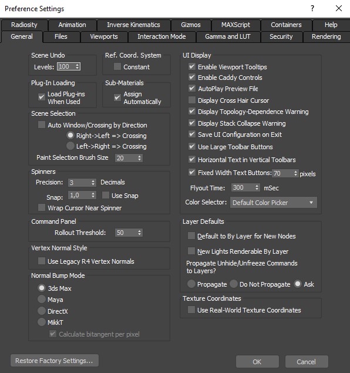The height and width of the screenshot is (373, 350).
Task: Toggle Display Topology-Dependence Warning
Action: [192, 111]
